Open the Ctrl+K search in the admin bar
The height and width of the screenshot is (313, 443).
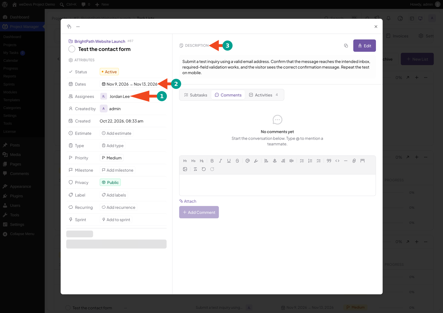pos(68,4)
